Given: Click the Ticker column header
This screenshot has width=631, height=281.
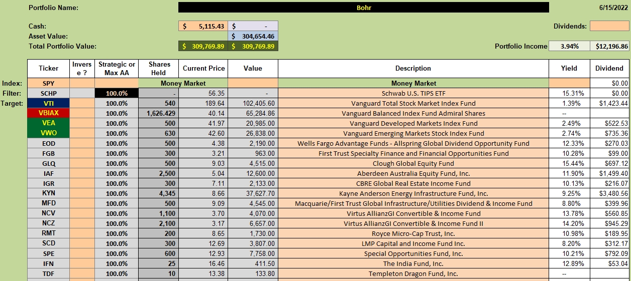Looking at the screenshot, I should tap(48, 69).
